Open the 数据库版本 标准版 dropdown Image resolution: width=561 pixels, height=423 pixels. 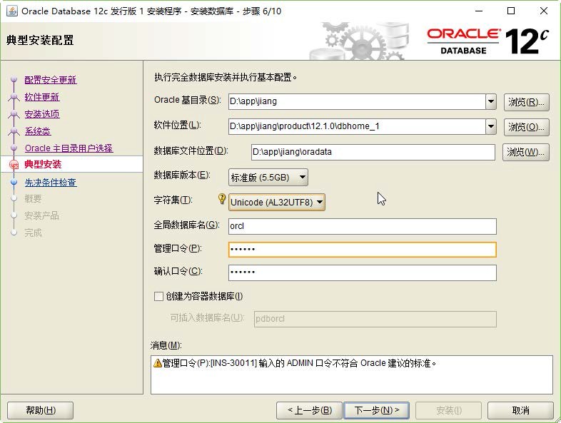268,178
